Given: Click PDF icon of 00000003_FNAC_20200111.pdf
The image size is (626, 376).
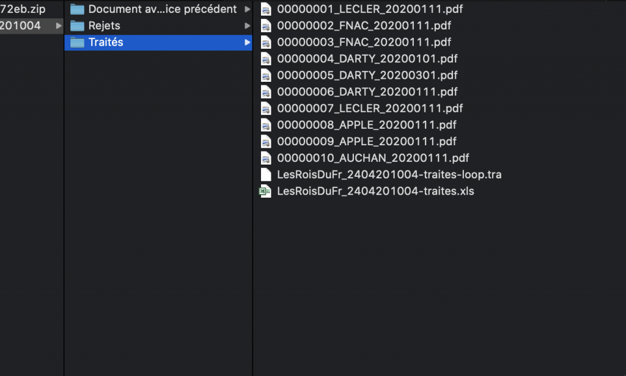Looking at the screenshot, I should point(266,42).
